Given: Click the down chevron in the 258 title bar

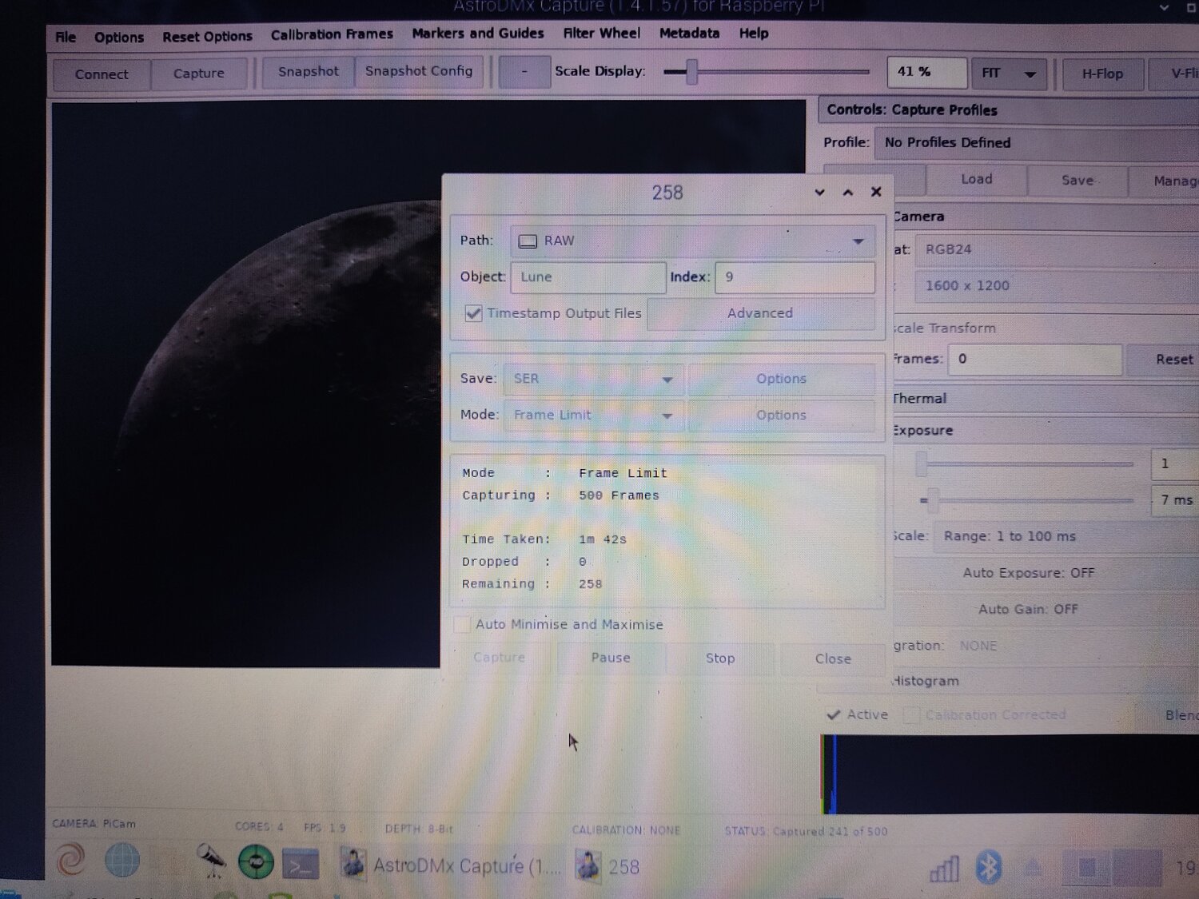Looking at the screenshot, I should (x=819, y=192).
